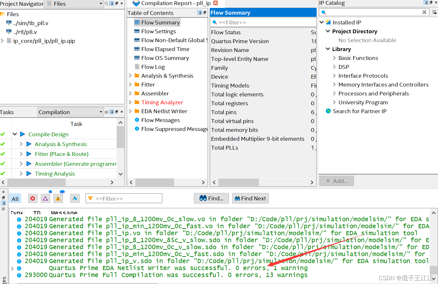
Task: Run Analysis & Synthesis play icon
Action: click(29, 144)
